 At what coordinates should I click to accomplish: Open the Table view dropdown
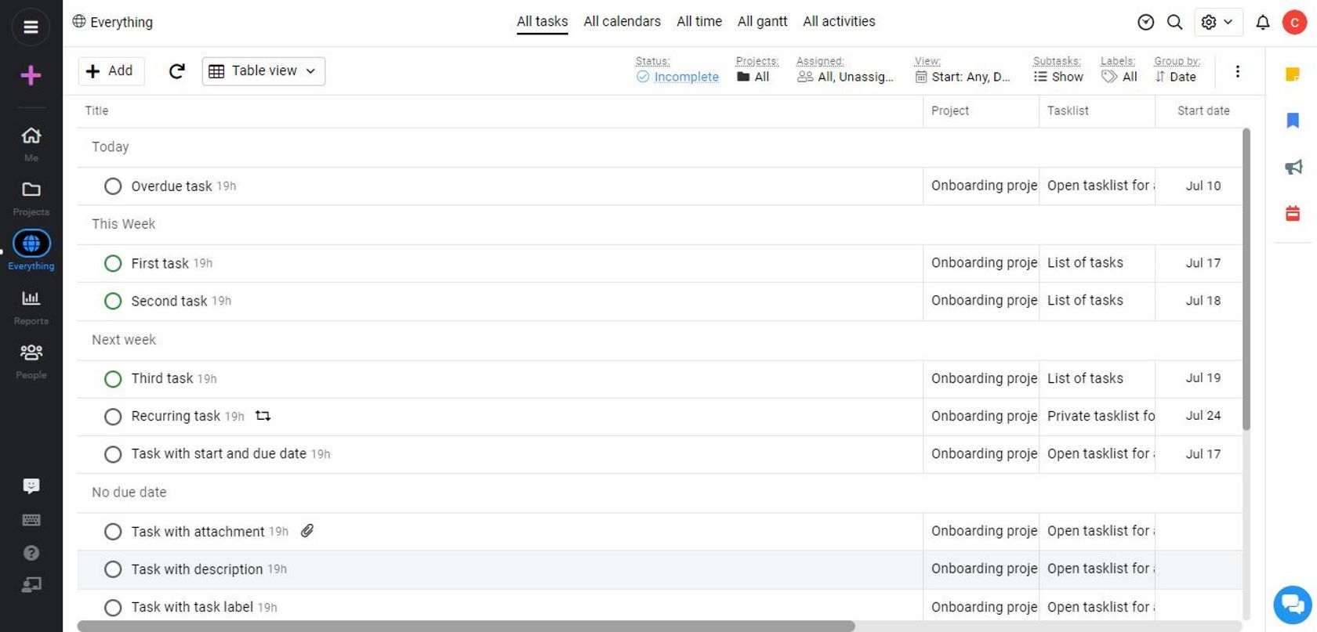tap(263, 71)
